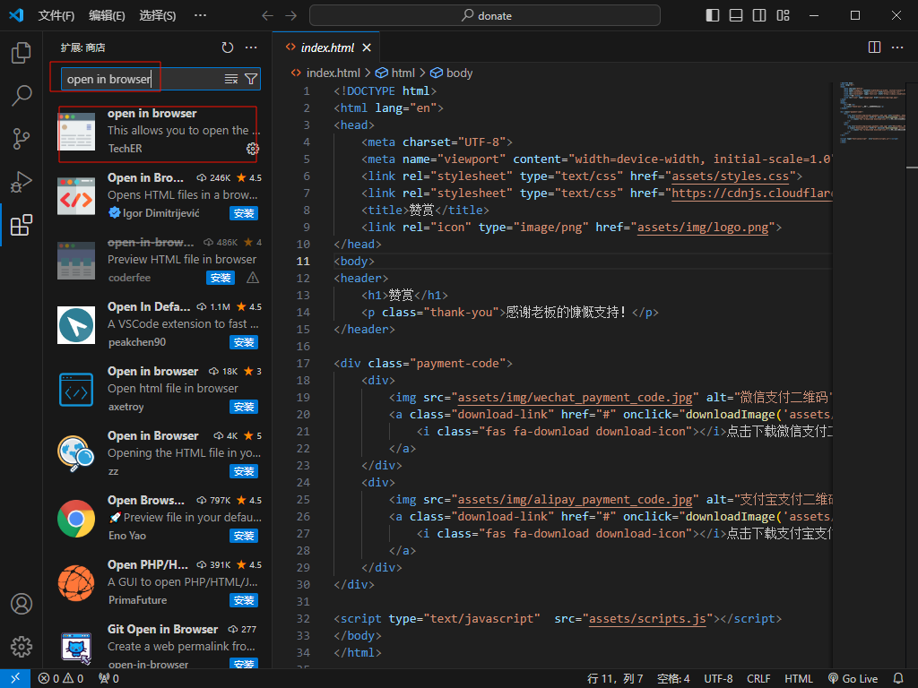918x688 pixels.
Task: Open errors and warnings status
Action: click(61, 679)
